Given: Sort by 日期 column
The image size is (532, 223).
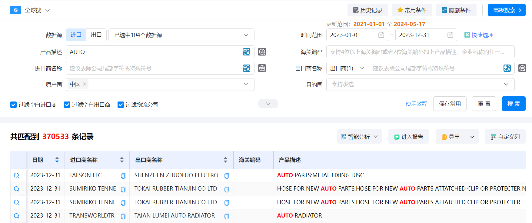Looking at the screenshot, I should pos(57,160).
